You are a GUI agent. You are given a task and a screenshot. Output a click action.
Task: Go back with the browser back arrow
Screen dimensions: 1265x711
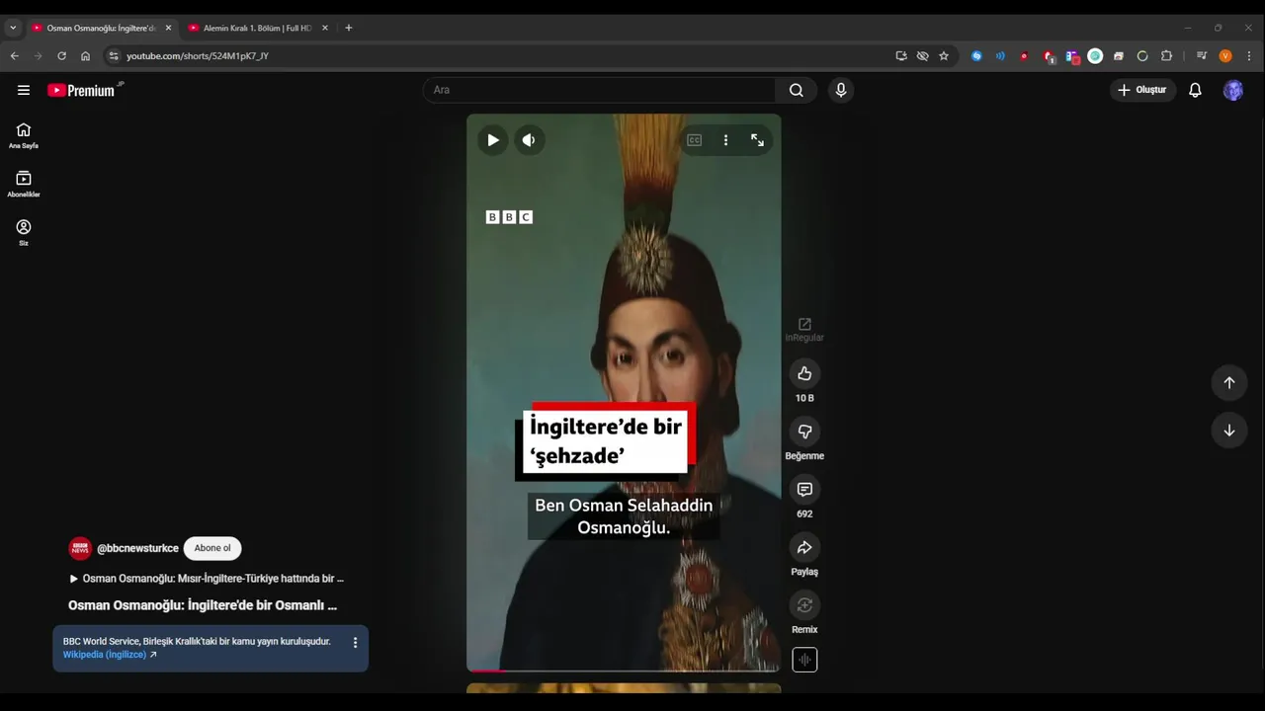coord(15,56)
